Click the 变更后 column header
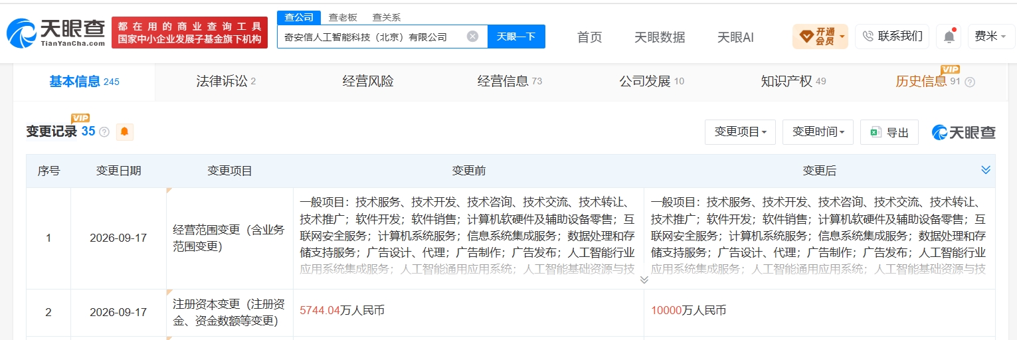 pyautogui.click(x=819, y=171)
